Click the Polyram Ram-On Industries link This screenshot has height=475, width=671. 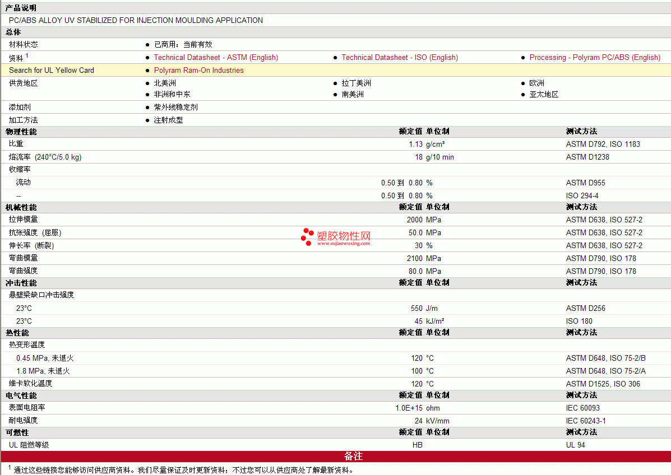[x=198, y=70]
